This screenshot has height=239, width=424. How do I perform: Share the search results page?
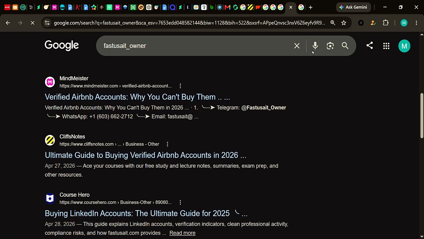coord(370,45)
